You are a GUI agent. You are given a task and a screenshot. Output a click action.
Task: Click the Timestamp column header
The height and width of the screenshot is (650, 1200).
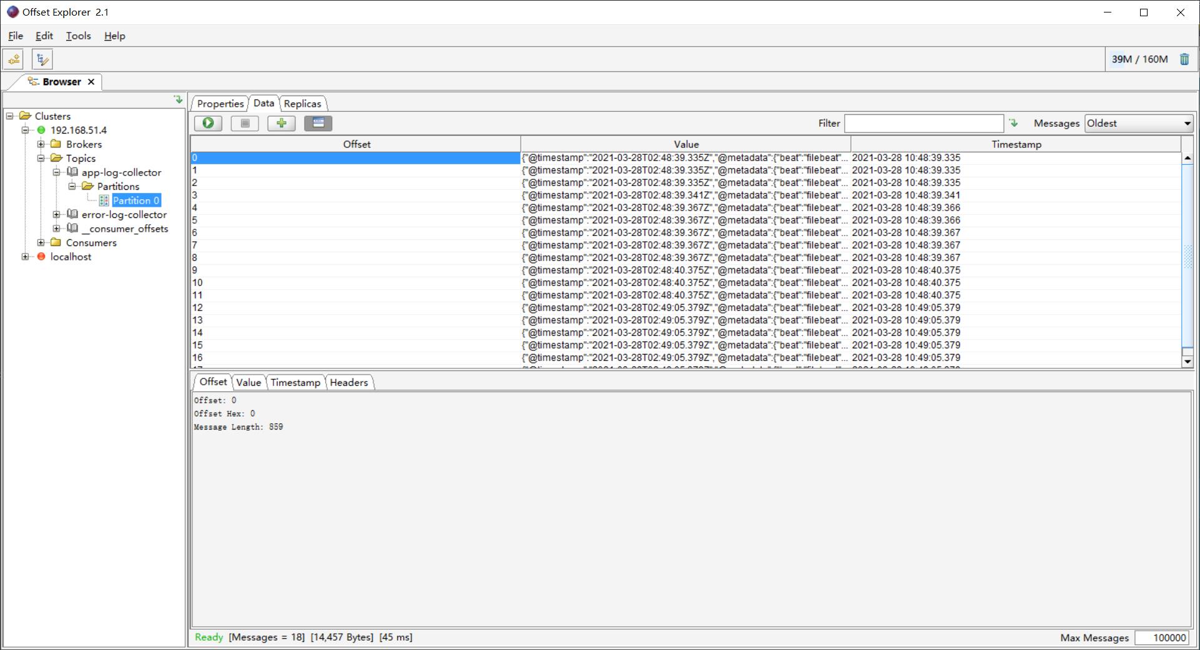tap(1016, 144)
